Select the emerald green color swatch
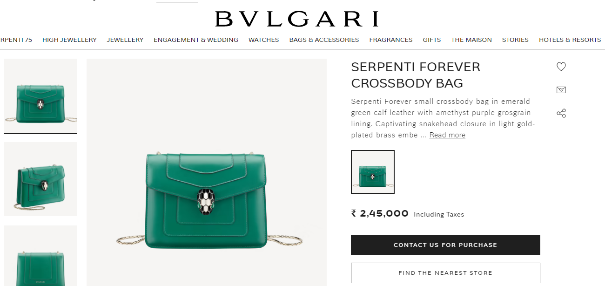This screenshot has width=605, height=286. 373,172
